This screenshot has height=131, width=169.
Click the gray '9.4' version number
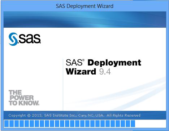105,72
